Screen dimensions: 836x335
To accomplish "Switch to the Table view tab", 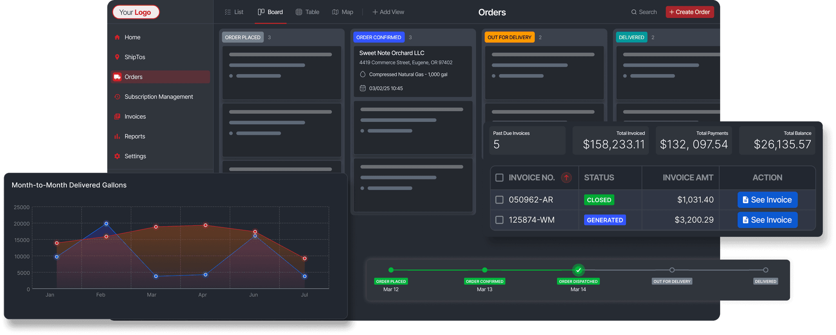I will (x=307, y=12).
